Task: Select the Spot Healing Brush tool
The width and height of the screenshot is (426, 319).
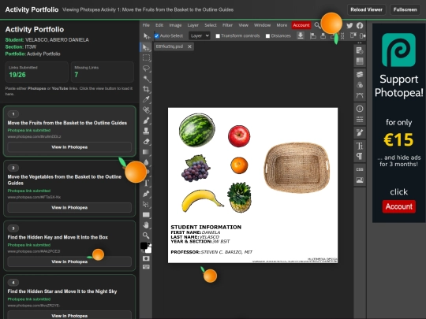Action: point(146,109)
